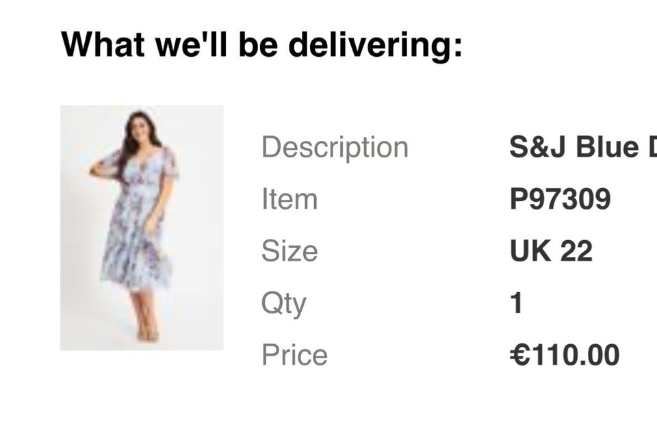Screen dimensions: 657x427
Task: Click the Price field label
Action: point(294,355)
